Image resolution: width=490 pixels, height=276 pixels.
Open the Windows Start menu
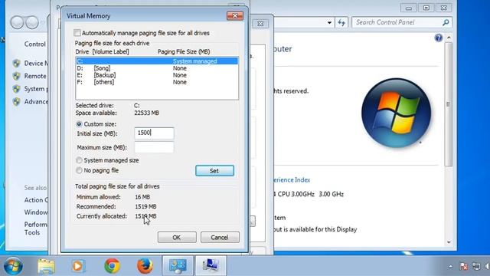(12, 266)
